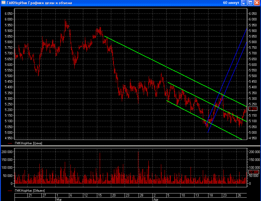Viewport: 261px width, 201px height.
Task: Maximize the ГМКНорНик chart window
Action: tap(250, 3)
